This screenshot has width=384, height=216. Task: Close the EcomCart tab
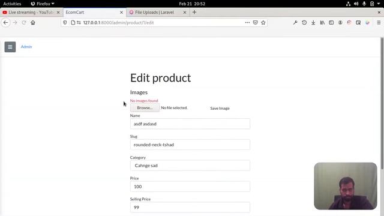coord(121,12)
